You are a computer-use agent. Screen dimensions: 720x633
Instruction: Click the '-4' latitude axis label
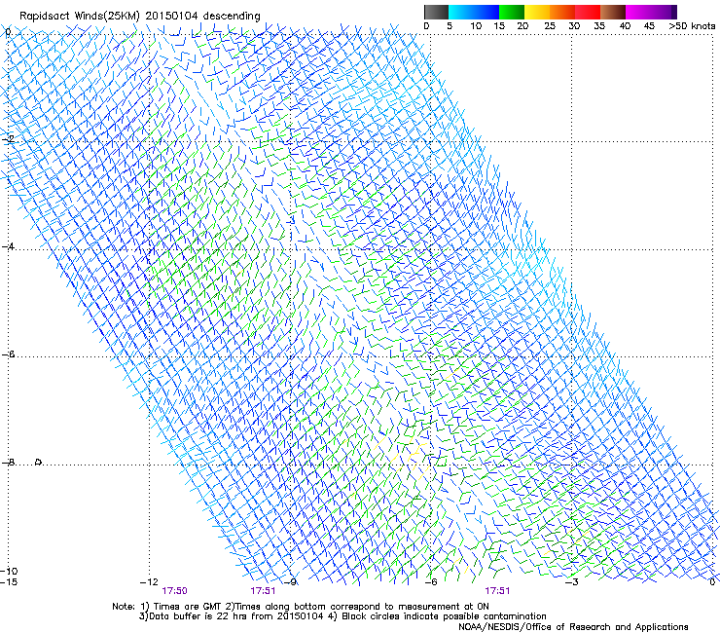[x=8, y=246]
